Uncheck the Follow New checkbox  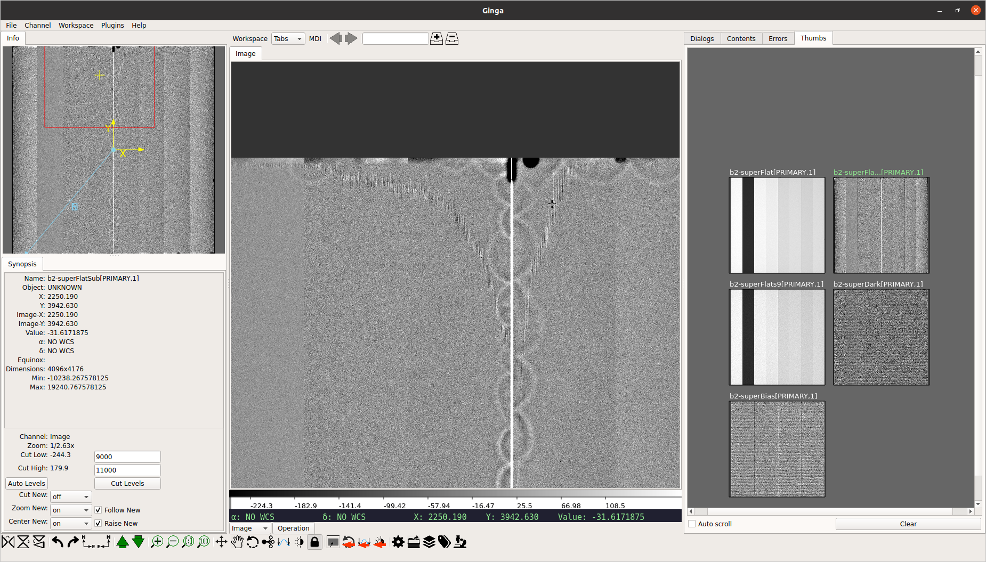tap(98, 510)
